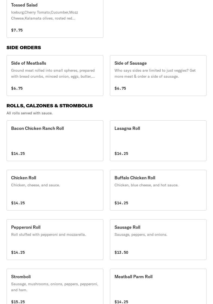Click the Chicken Roll title
This screenshot has width=213, height=304.
24,178
